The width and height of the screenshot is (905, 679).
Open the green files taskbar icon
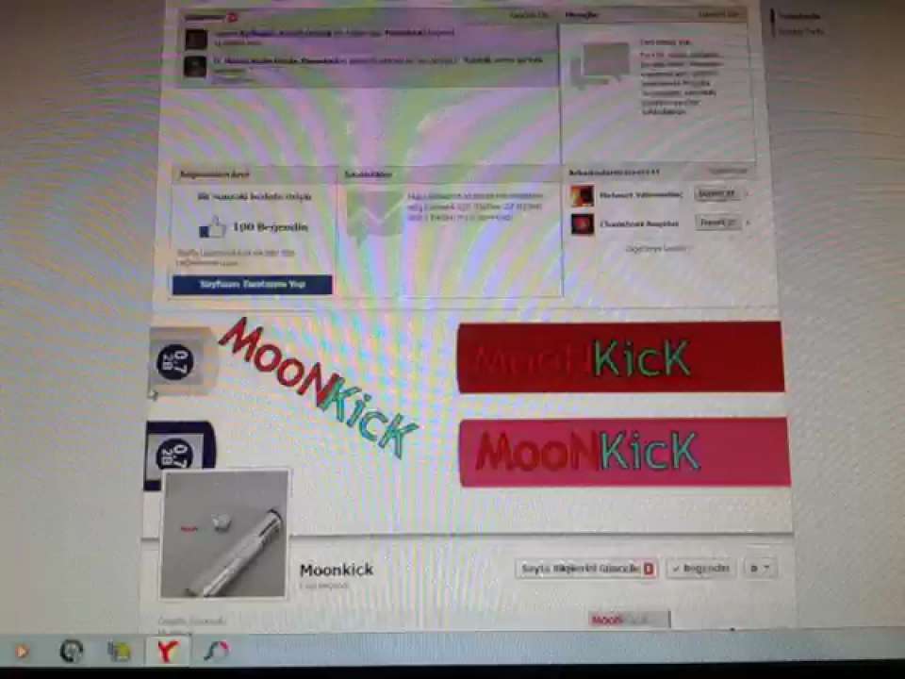(119, 651)
